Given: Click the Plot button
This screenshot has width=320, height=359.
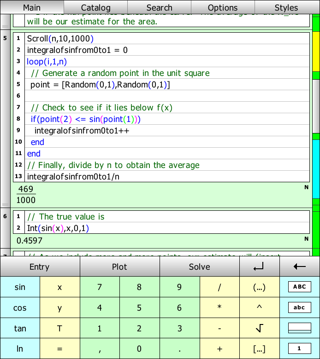Looking at the screenshot, I should (x=119, y=267).
